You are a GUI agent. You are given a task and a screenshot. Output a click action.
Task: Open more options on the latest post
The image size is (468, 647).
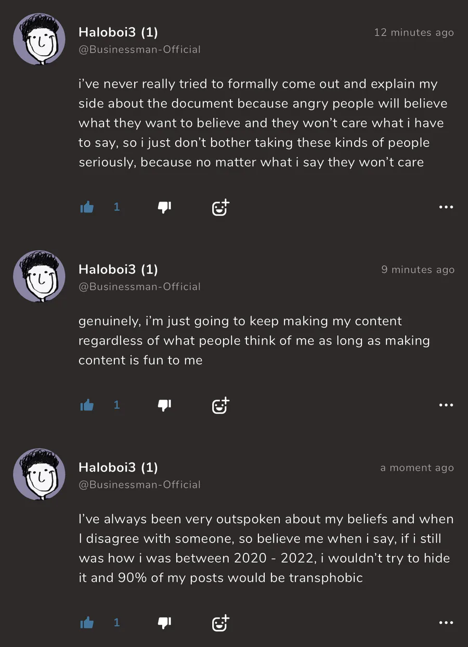click(x=446, y=622)
